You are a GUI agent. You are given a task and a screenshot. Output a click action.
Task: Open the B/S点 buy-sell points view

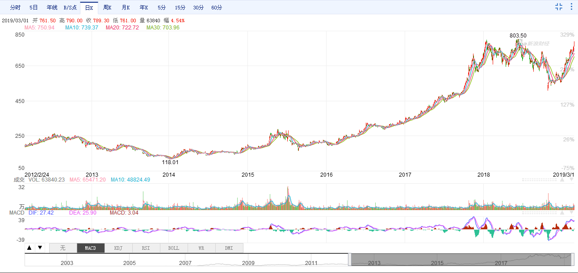tap(70, 8)
